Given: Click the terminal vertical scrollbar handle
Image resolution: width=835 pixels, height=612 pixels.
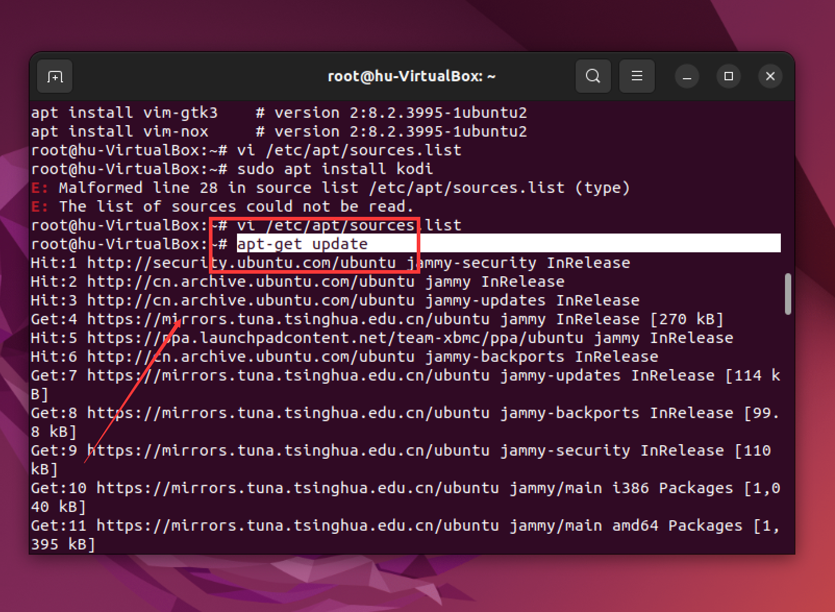Looking at the screenshot, I should (x=788, y=294).
